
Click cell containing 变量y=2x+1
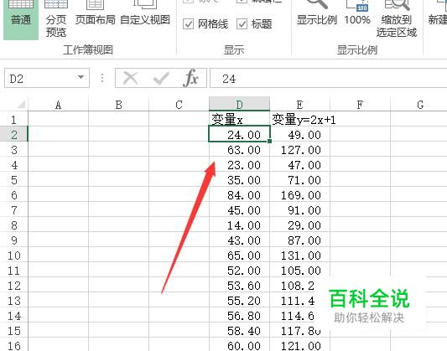(x=299, y=119)
